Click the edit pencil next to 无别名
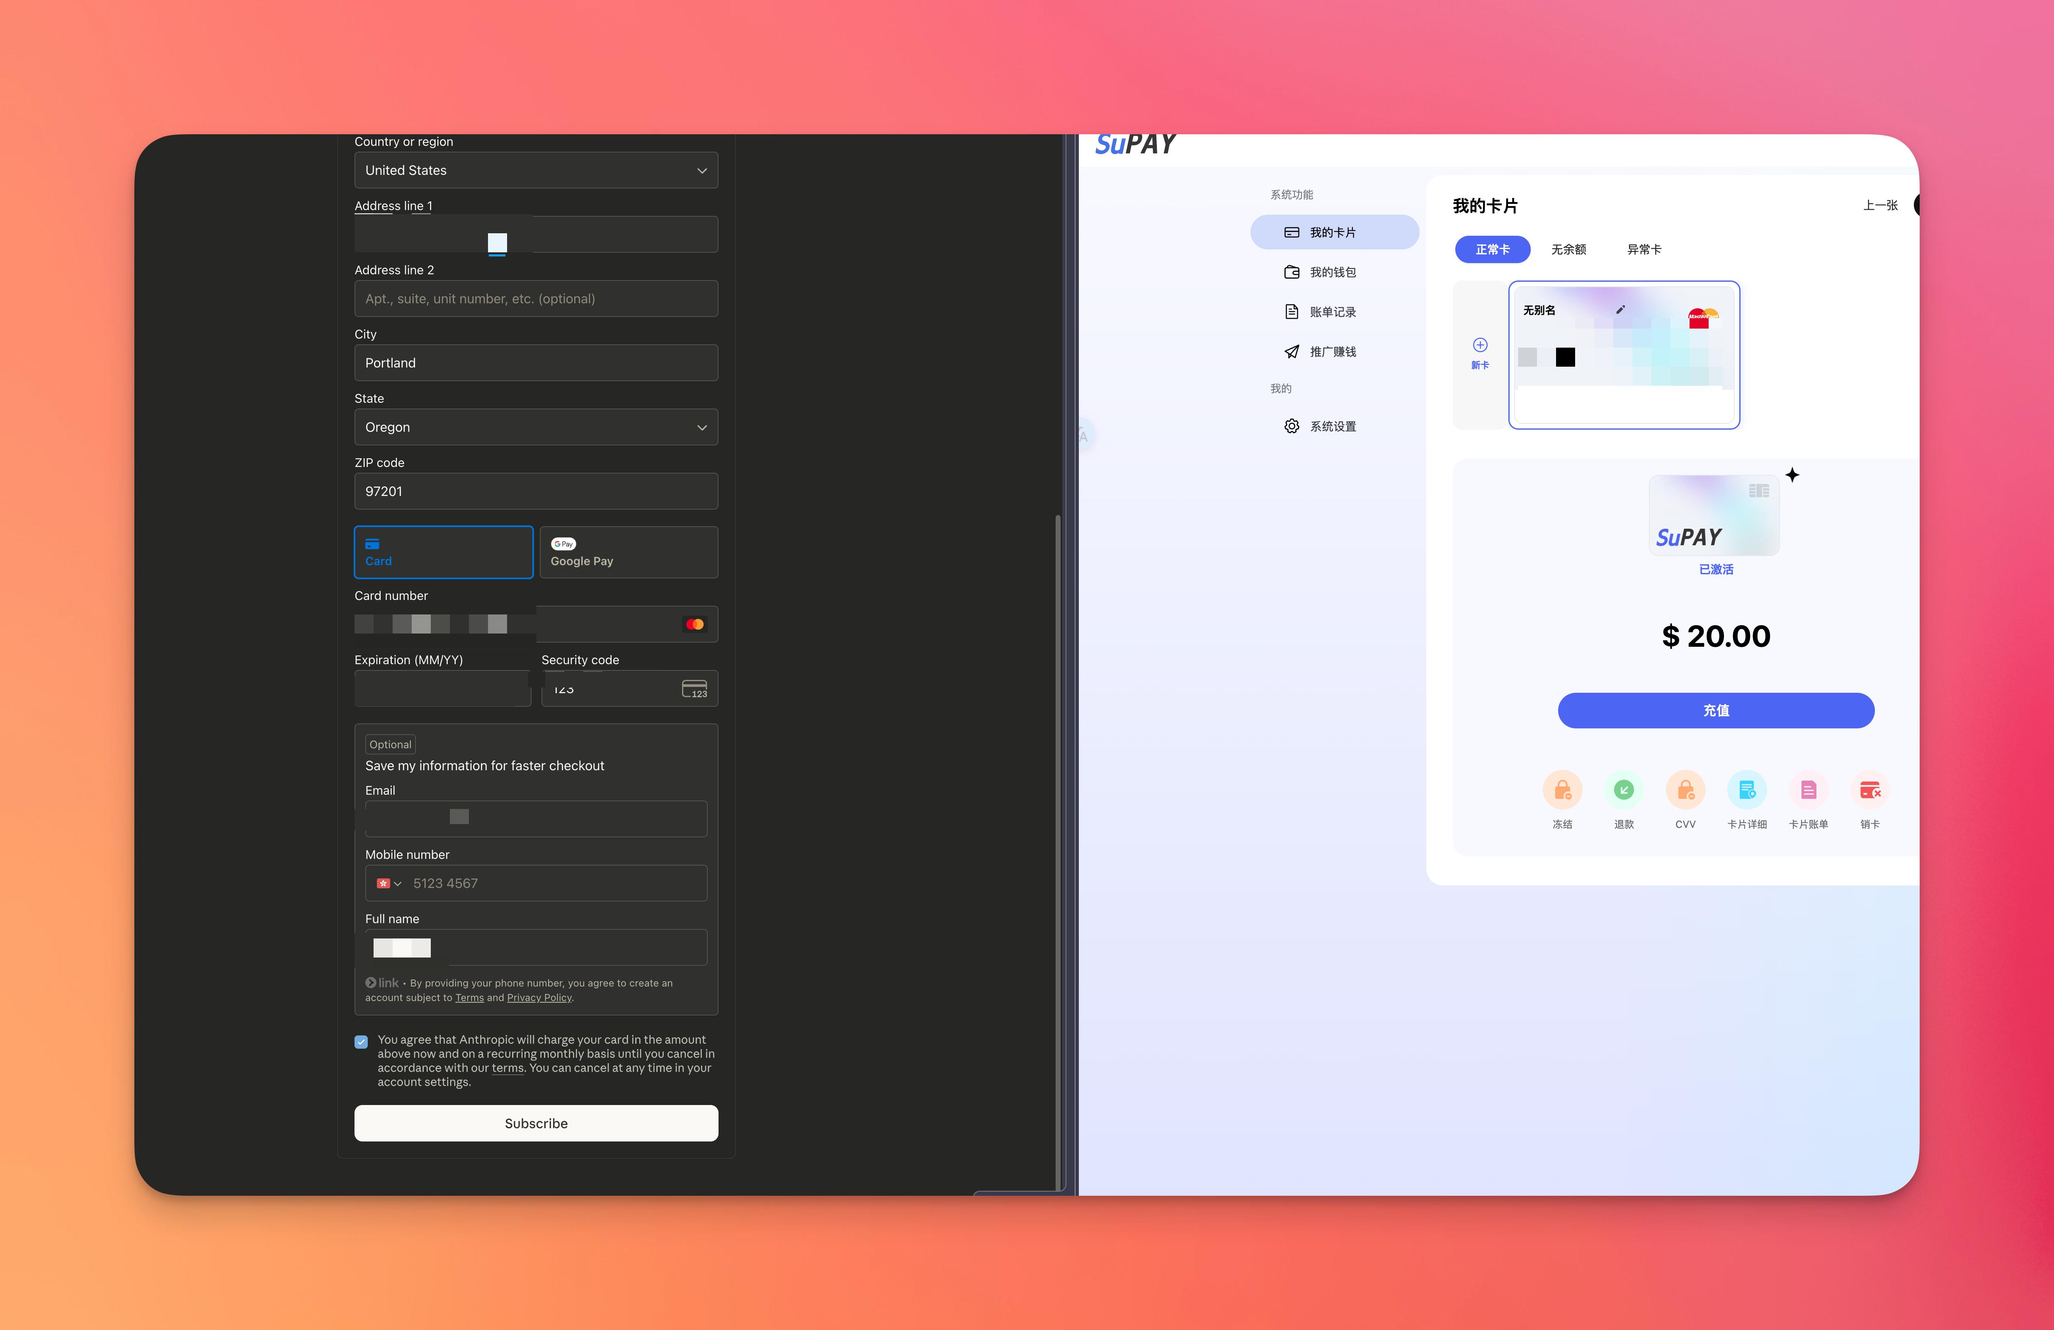The height and width of the screenshot is (1330, 2054). [x=1620, y=310]
